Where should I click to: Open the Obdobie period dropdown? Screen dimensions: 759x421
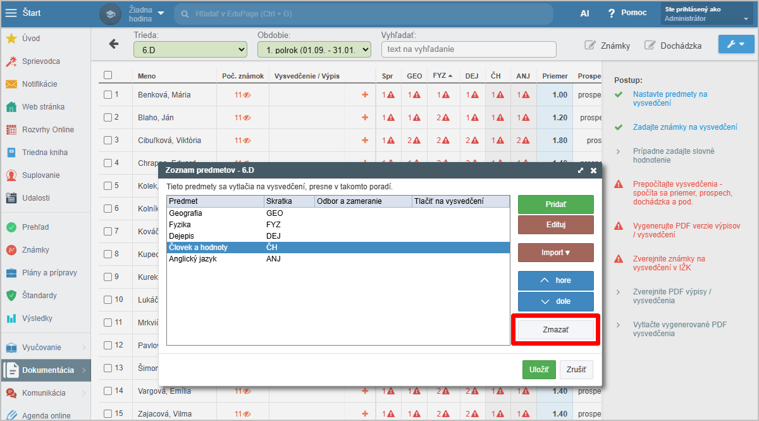tap(314, 49)
